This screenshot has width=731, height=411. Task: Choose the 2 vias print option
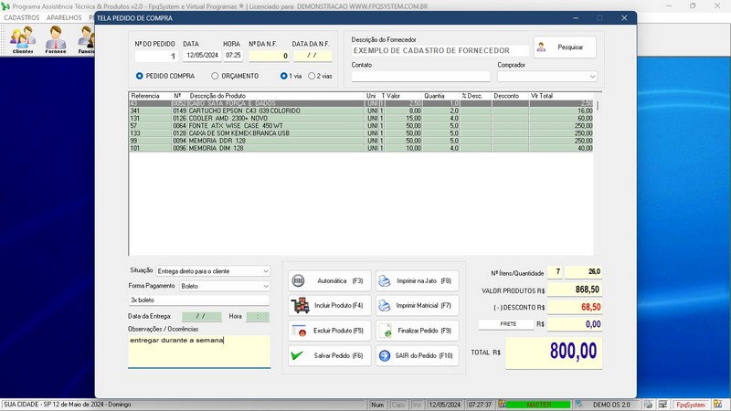320,76
